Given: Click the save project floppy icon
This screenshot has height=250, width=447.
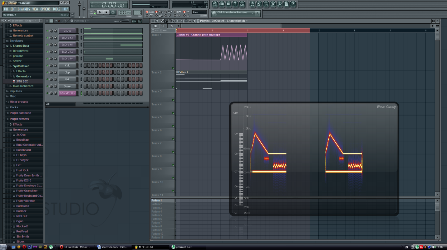Looking at the screenshot, I should click(x=259, y=4).
